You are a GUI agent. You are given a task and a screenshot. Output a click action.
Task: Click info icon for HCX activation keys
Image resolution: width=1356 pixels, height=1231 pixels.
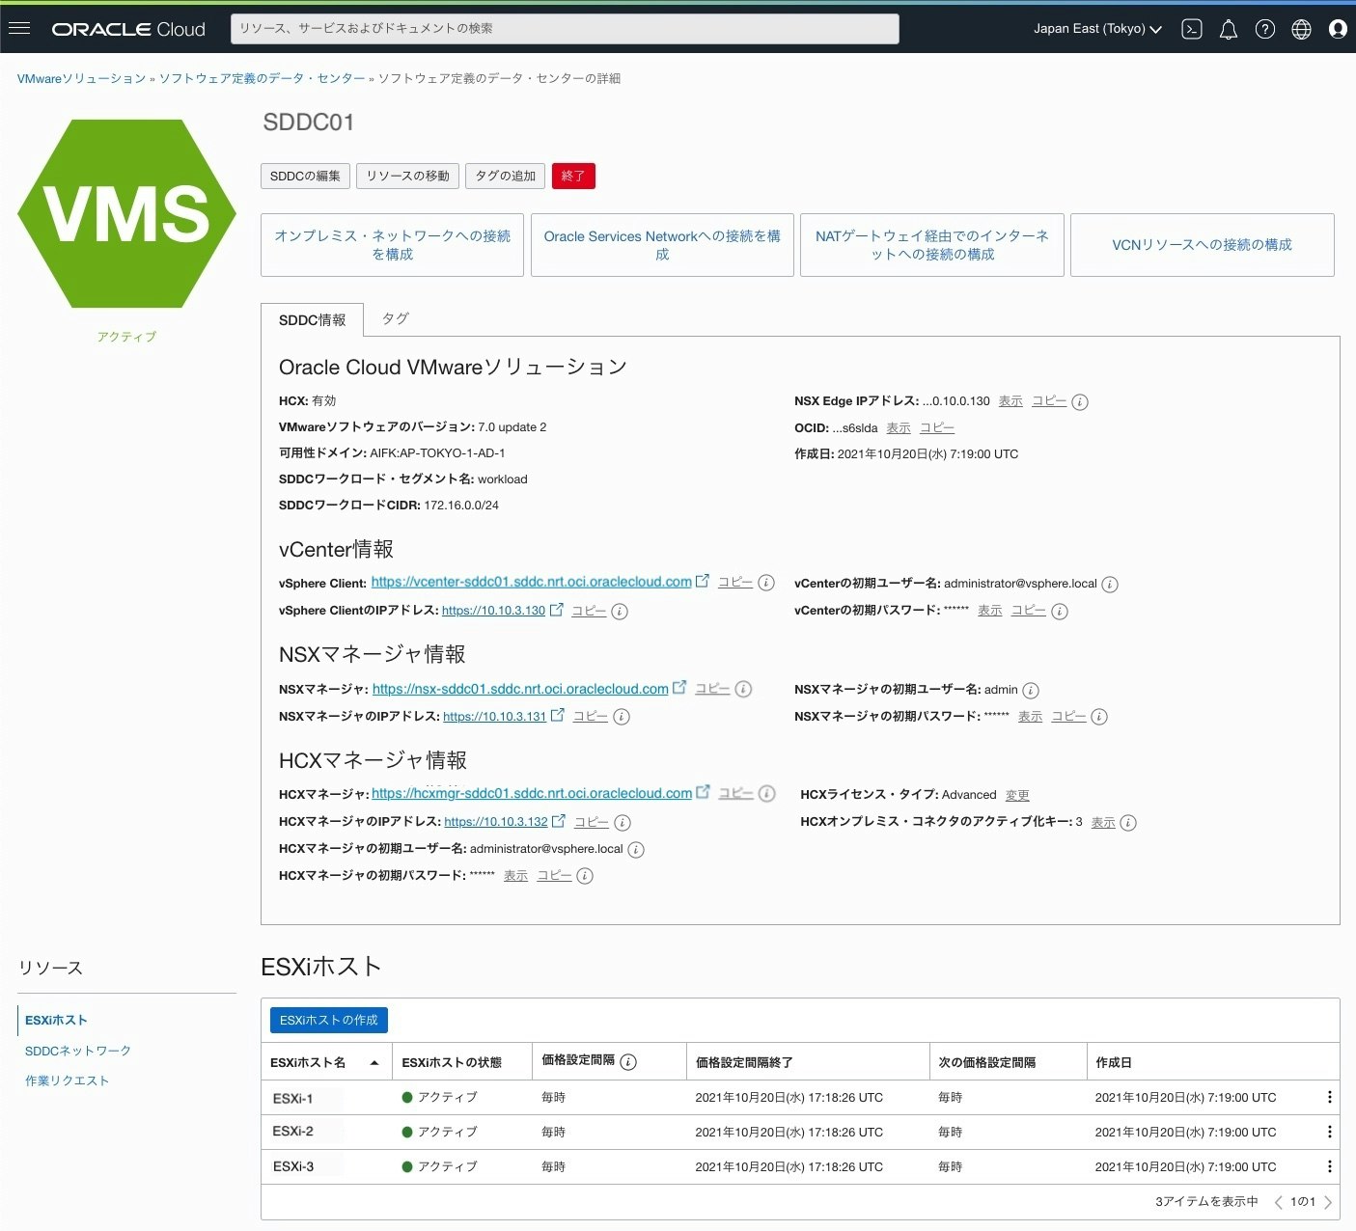1128,823
